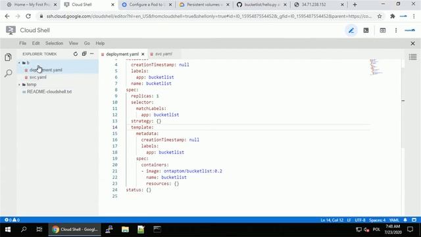The height and width of the screenshot is (237, 421).
Task: Switch to Home - My First Project browser tab
Action: (32, 5)
